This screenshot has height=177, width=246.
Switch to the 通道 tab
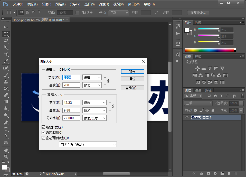pos(198,90)
